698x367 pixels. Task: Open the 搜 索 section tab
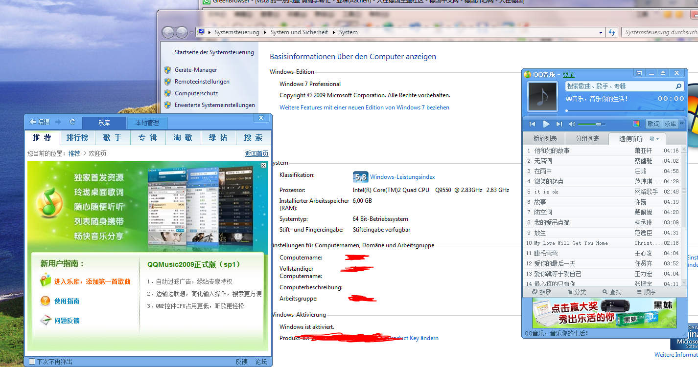253,138
